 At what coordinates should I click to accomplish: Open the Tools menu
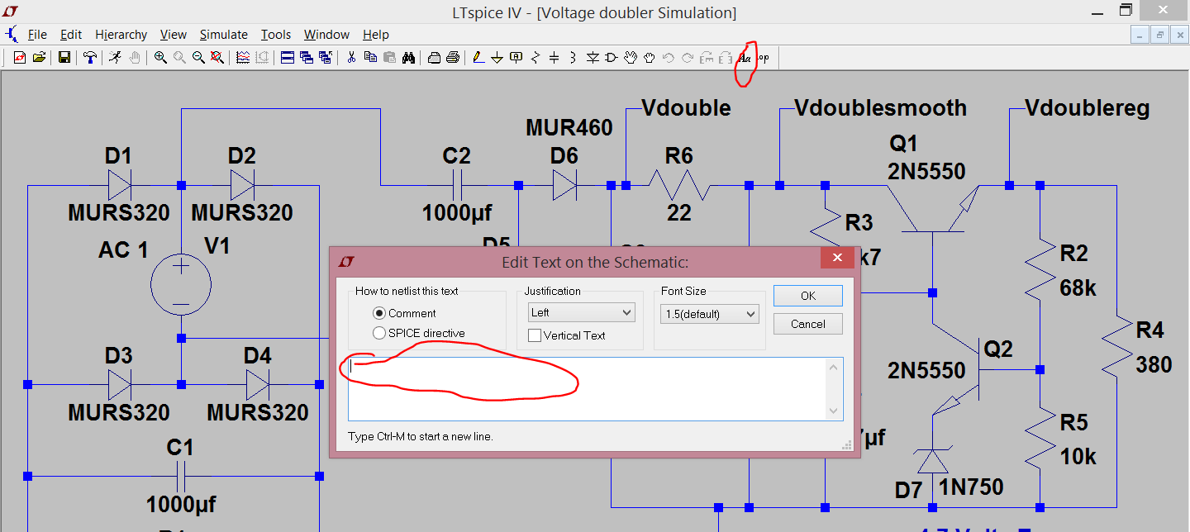(x=275, y=35)
